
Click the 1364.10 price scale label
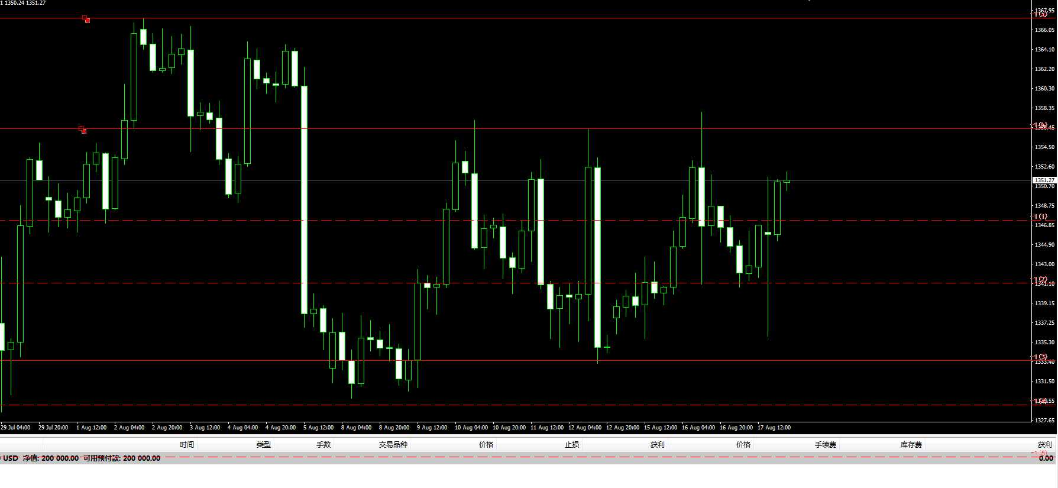[x=1044, y=50]
